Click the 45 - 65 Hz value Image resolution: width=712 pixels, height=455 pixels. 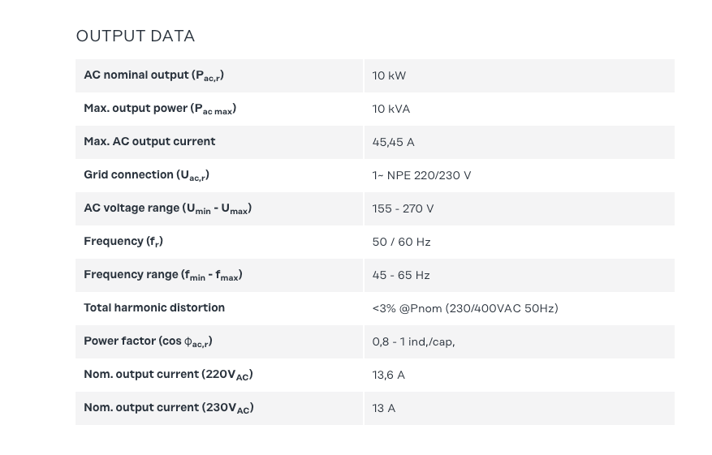[401, 275]
